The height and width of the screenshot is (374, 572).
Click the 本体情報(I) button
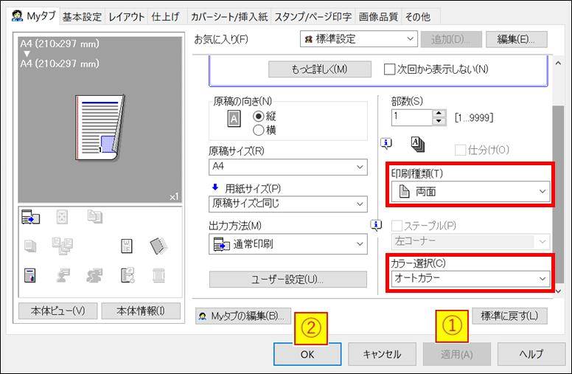click(141, 311)
